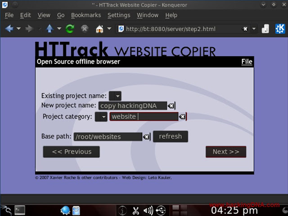The height and width of the screenshot is (216, 288).
Task: Open the Go menu
Action: 61,15
